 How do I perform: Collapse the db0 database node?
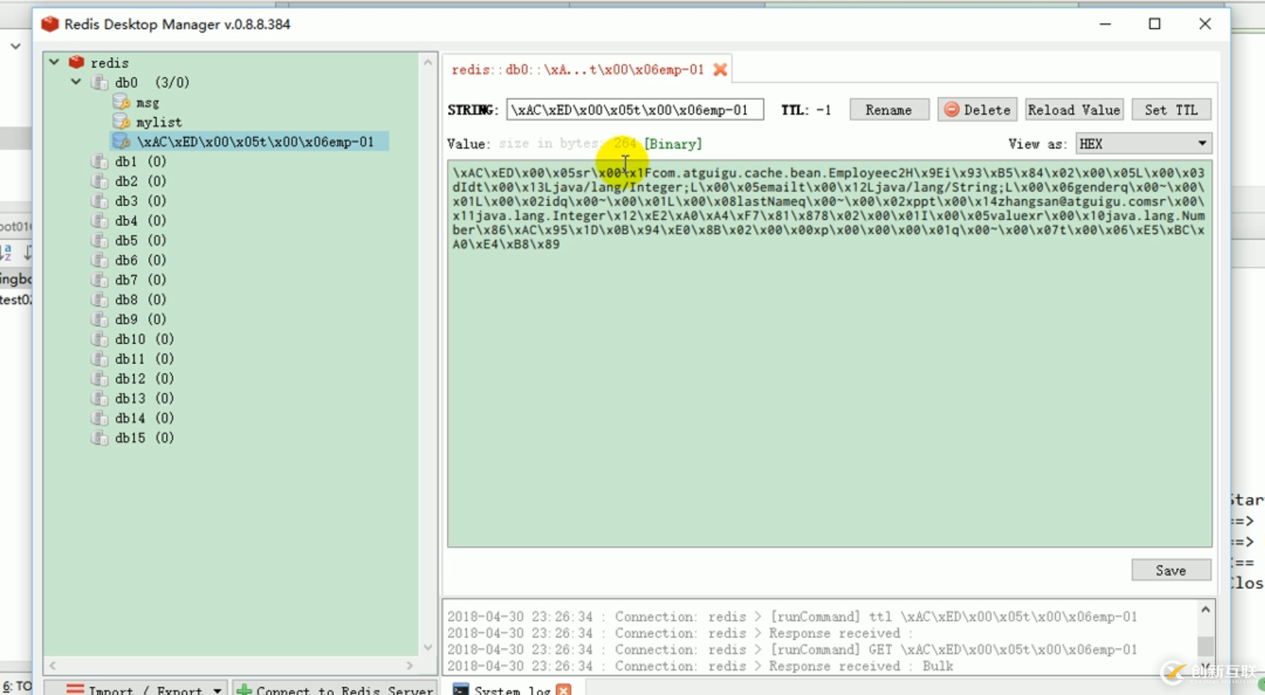76,82
